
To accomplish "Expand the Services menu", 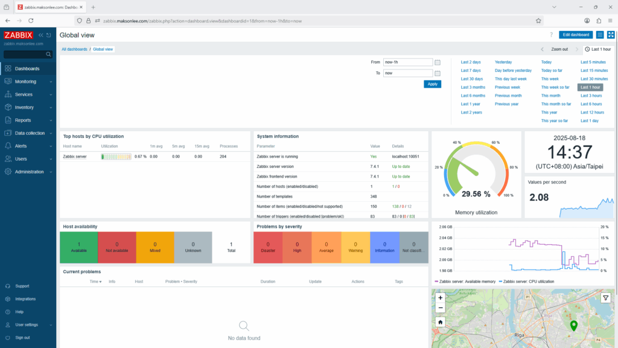I will click(x=28, y=95).
